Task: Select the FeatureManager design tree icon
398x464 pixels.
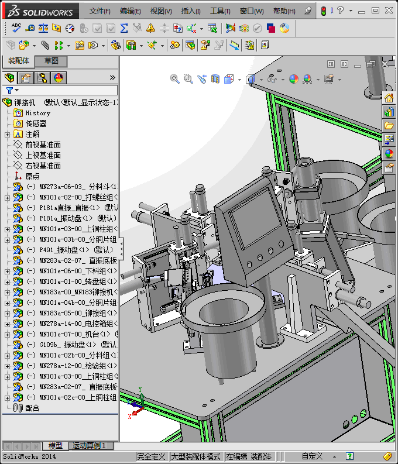Action: (x=9, y=78)
